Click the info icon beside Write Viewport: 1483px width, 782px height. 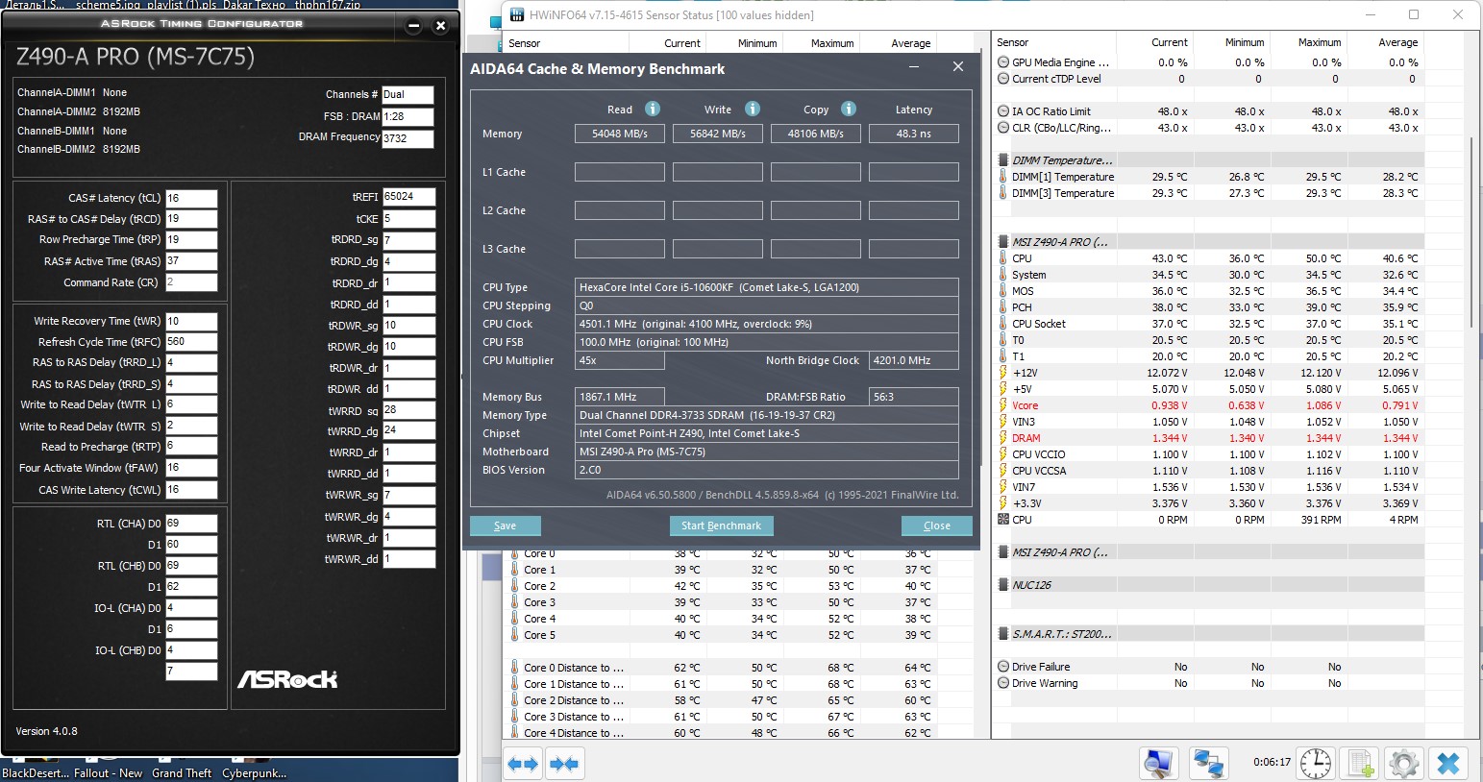point(753,110)
